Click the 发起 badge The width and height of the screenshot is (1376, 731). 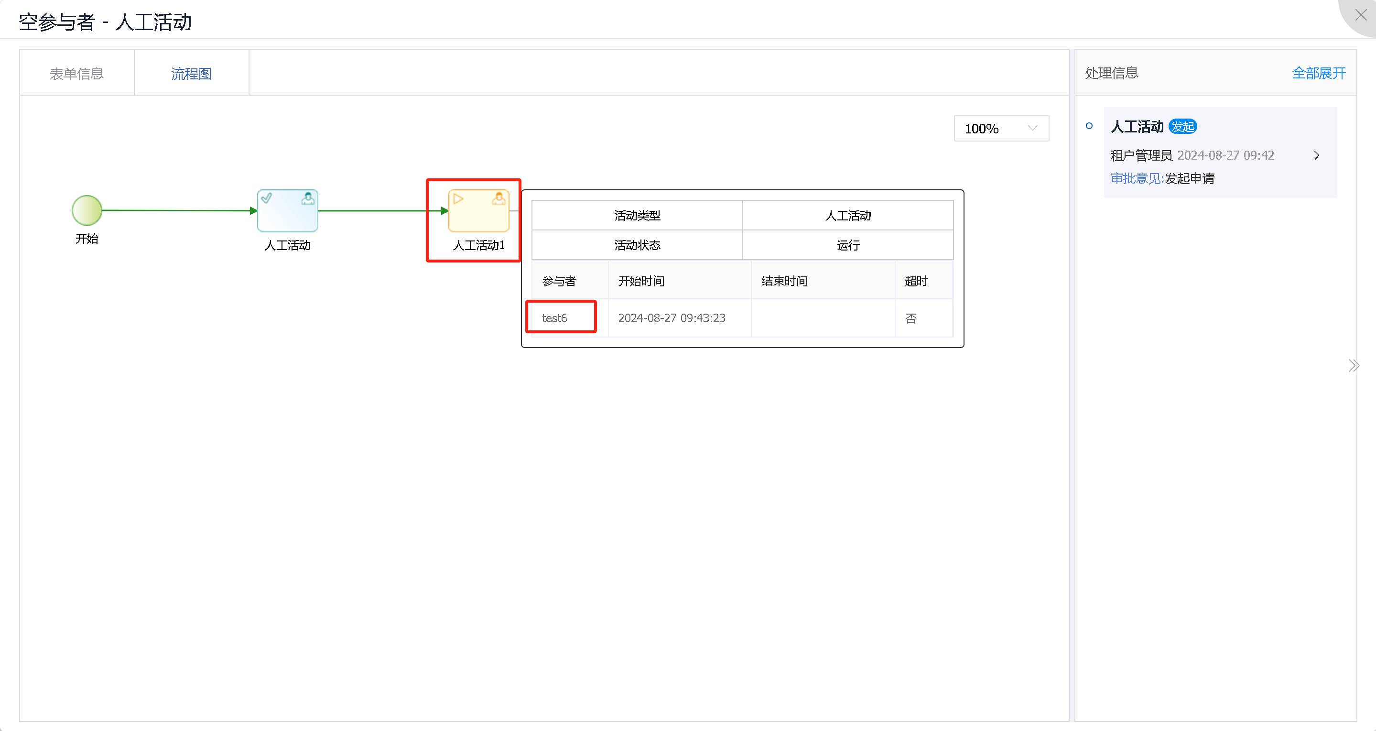1182,127
